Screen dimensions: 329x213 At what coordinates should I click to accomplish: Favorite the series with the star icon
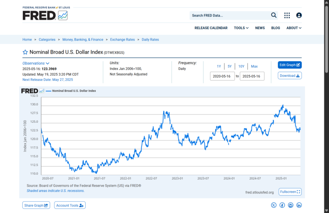[25, 52]
